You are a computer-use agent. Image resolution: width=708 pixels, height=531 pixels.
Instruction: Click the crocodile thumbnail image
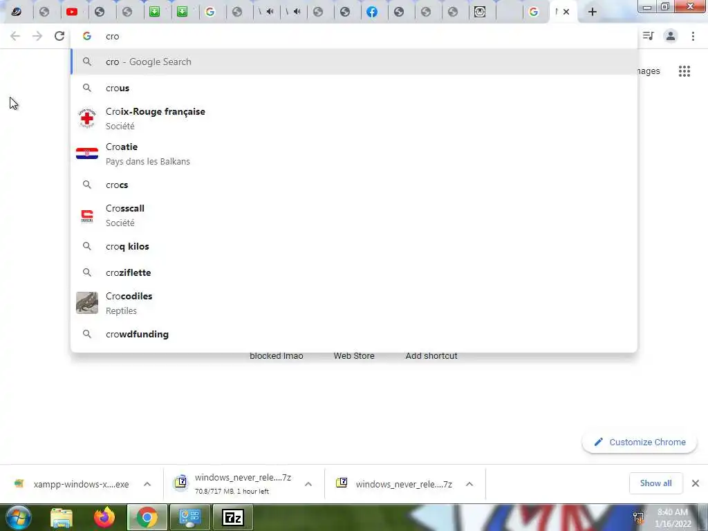click(86, 303)
